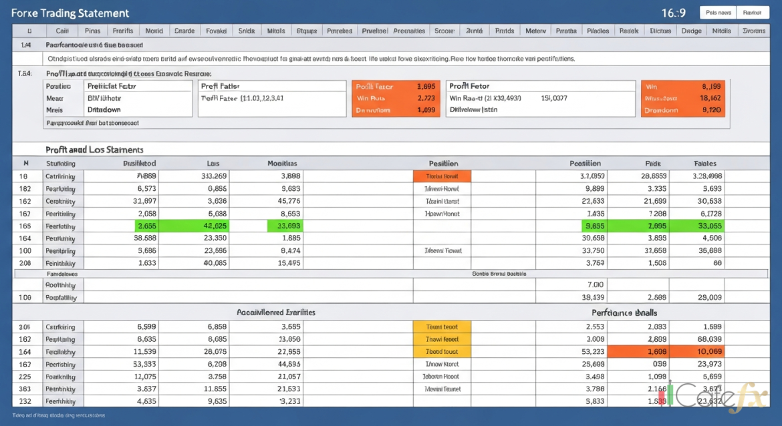The width and height of the screenshot is (782, 426).
Task: Click the orange Profit Factor alert cell
Action: pyautogui.click(x=396, y=86)
